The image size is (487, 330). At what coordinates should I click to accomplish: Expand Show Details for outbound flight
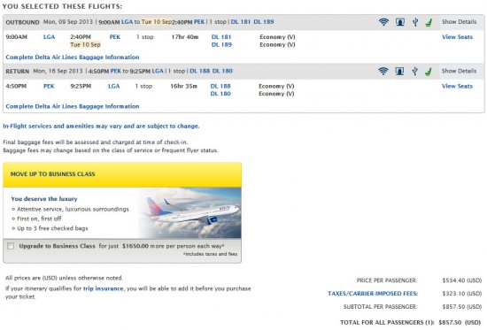coord(459,22)
